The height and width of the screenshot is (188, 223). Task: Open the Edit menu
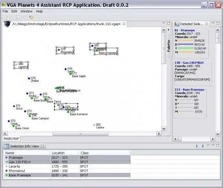(x=14, y=11)
